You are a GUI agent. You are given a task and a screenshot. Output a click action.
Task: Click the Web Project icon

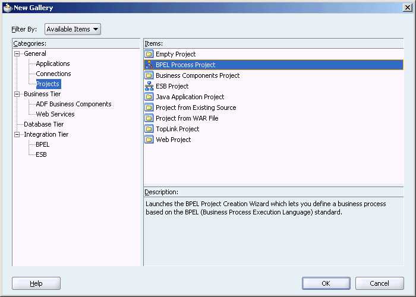click(149, 140)
